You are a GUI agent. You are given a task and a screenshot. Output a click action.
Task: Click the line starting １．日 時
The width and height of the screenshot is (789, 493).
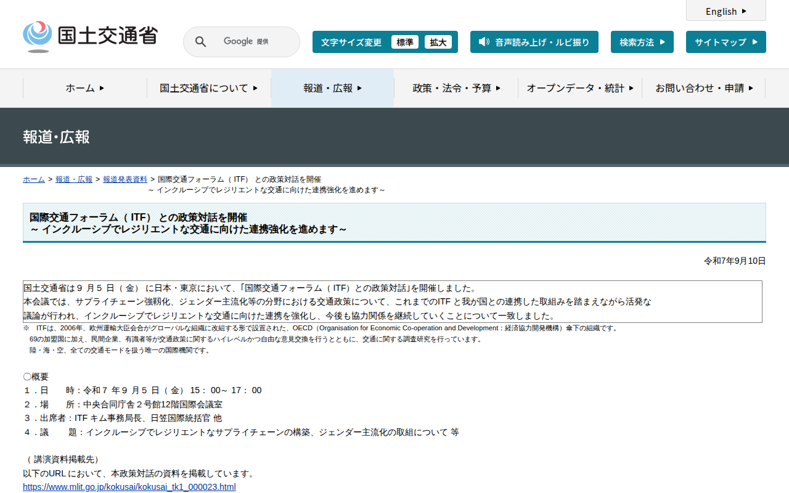pyautogui.click(x=142, y=390)
